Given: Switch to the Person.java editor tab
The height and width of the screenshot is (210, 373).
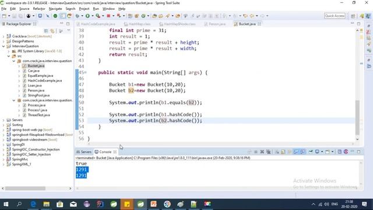Looking at the screenshot, I should pos(215,24).
